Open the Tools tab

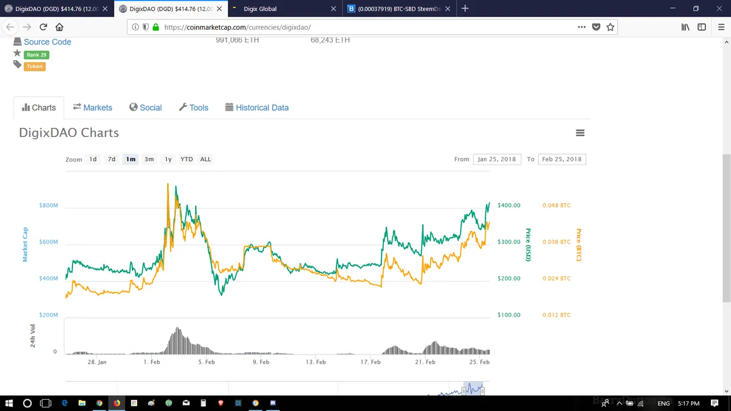click(x=194, y=107)
